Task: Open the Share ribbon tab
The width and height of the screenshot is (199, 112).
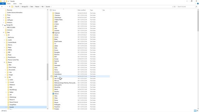Action: coord(15,3)
